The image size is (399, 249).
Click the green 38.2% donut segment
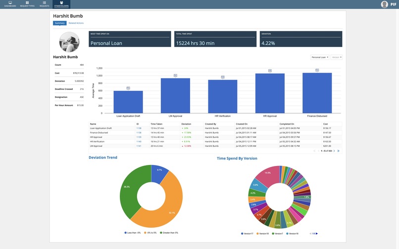click(x=130, y=189)
